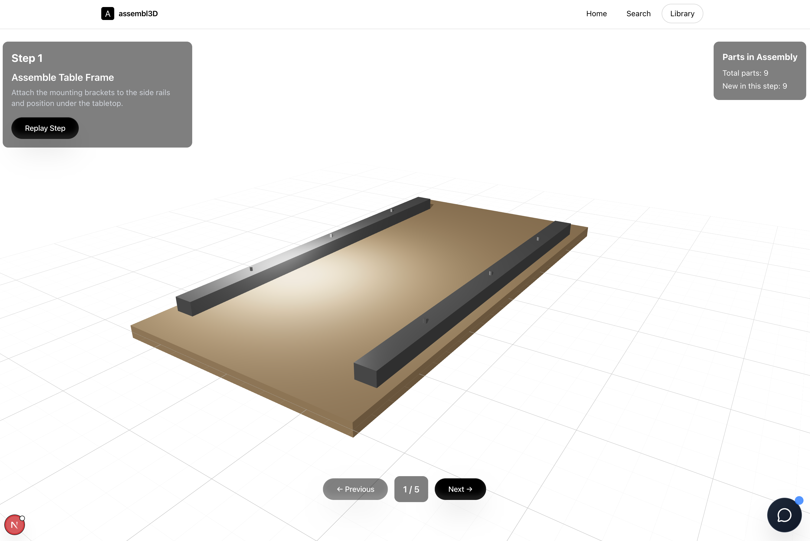Open the Search page

[x=638, y=14]
